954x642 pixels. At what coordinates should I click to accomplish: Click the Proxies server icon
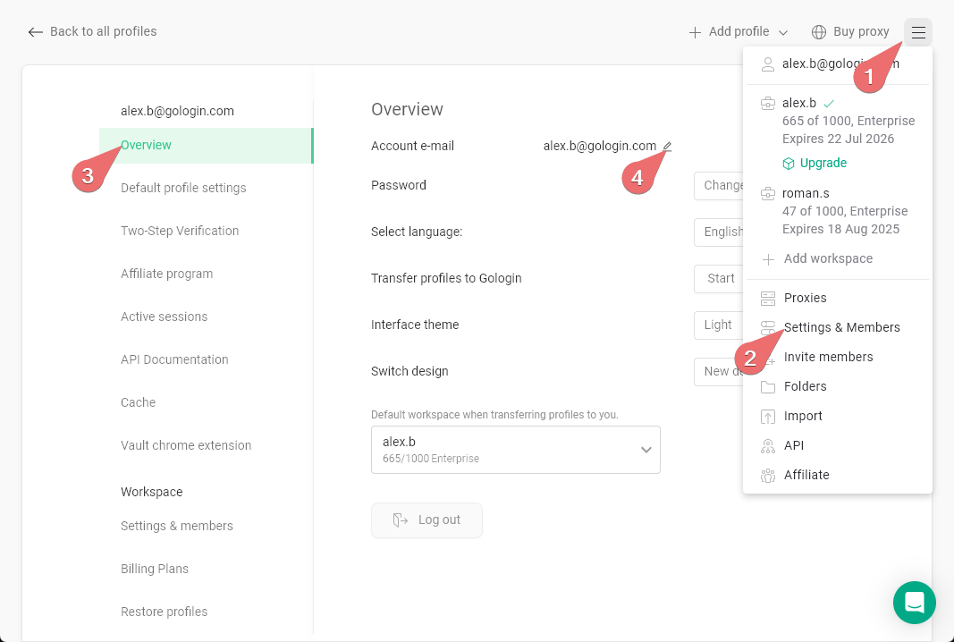768,298
